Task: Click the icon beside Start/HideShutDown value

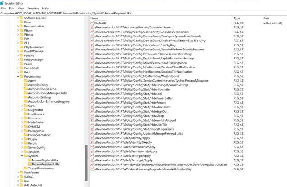Action: tap(92, 107)
